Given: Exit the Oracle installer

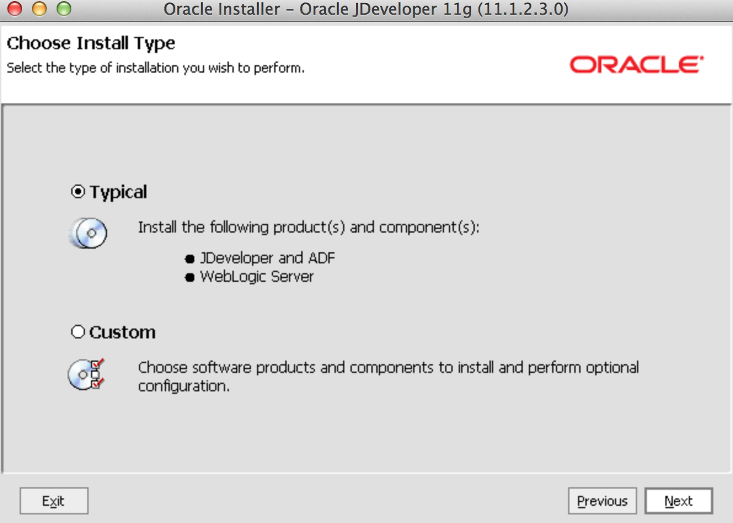Looking at the screenshot, I should (53, 501).
